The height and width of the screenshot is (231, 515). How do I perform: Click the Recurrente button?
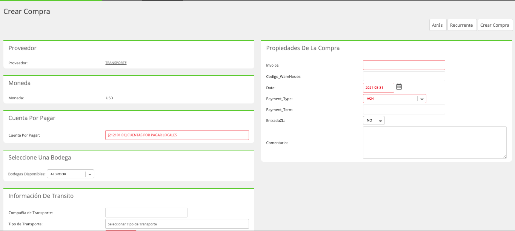[461, 25]
